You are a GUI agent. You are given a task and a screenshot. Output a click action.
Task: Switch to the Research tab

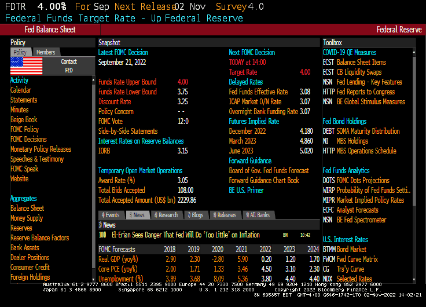point(166,215)
